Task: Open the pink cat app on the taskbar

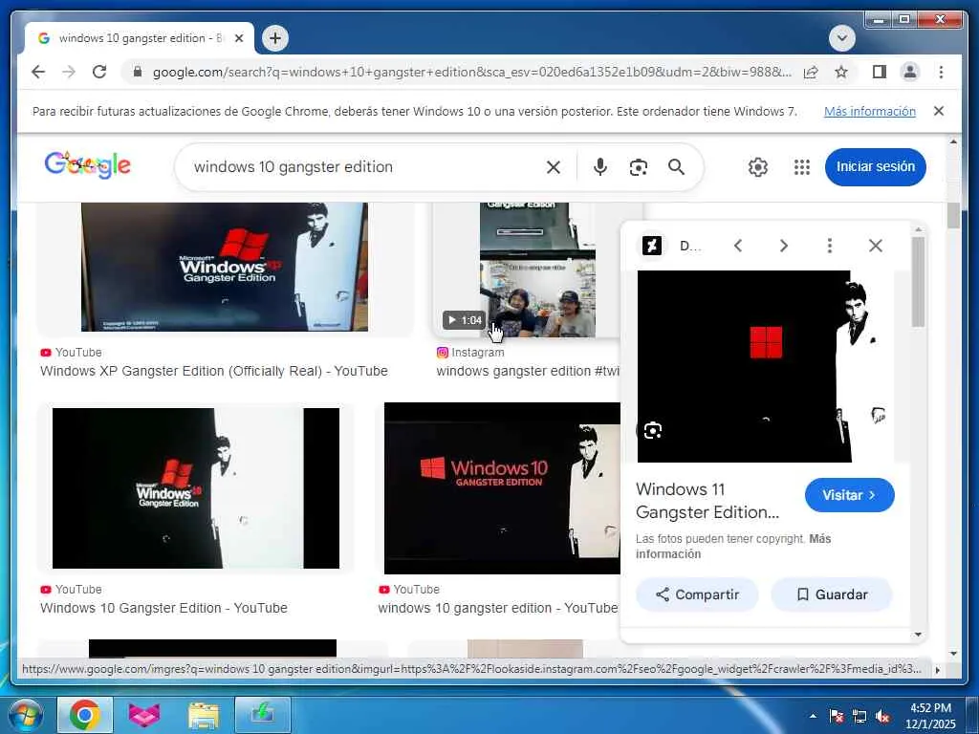Action: [144, 715]
